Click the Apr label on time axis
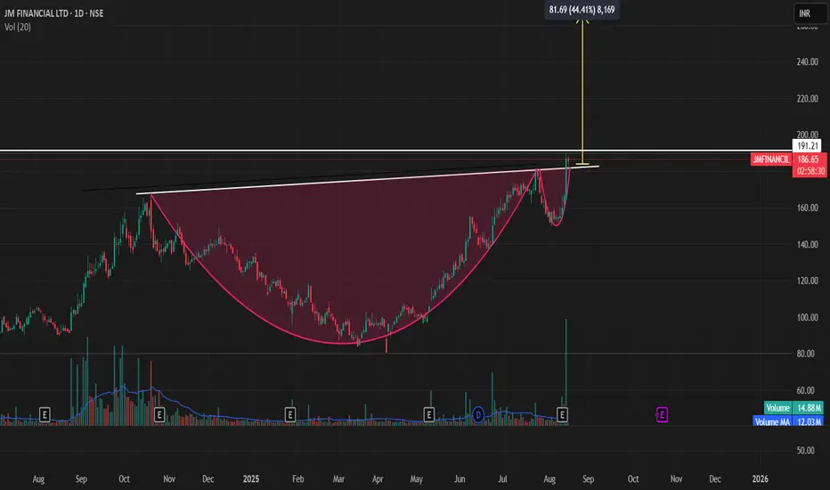 (x=378, y=479)
